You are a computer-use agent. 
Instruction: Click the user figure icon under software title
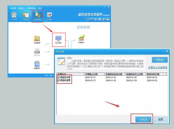pyautogui.click(x=88, y=19)
